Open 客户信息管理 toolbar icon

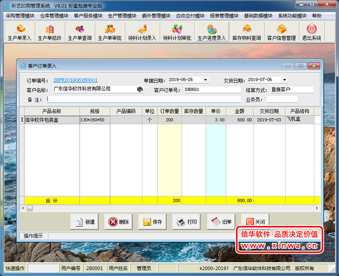[x=281, y=32]
